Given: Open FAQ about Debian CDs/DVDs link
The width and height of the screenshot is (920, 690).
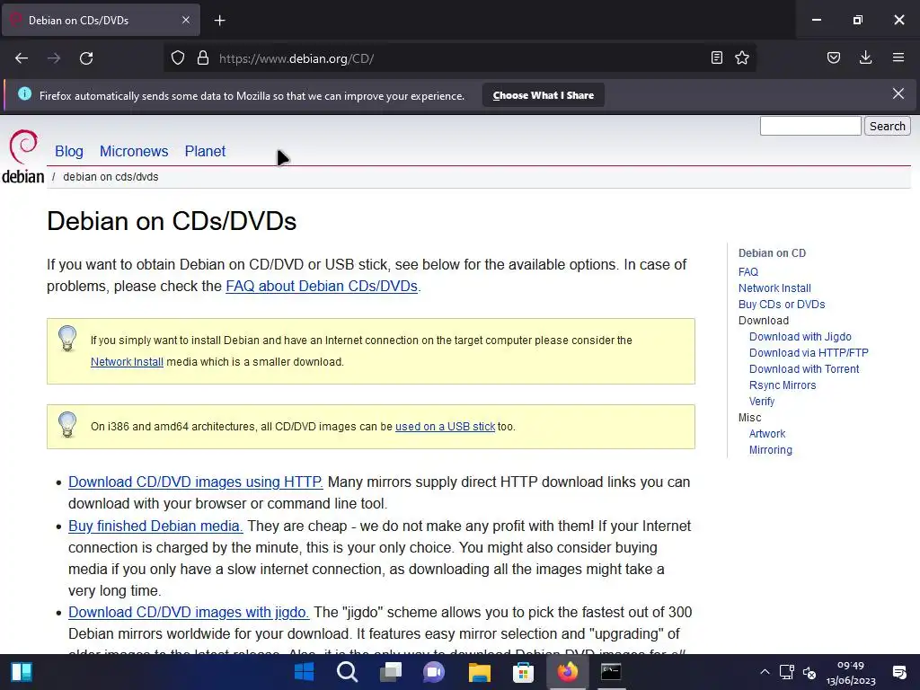Looking at the screenshot, I should (x=322, y=286).
